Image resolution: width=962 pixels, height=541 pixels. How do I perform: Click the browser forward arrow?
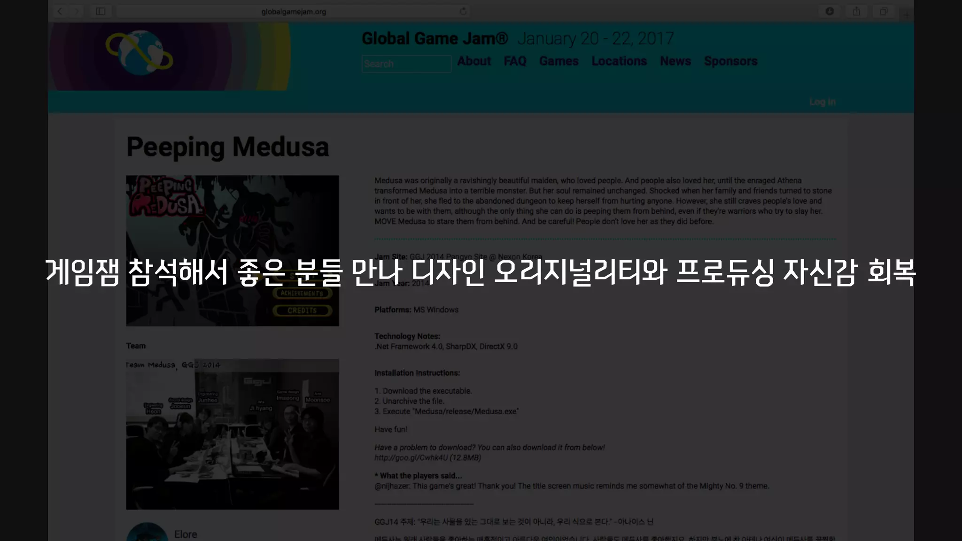pyautogui.click(x=77, y=11)
